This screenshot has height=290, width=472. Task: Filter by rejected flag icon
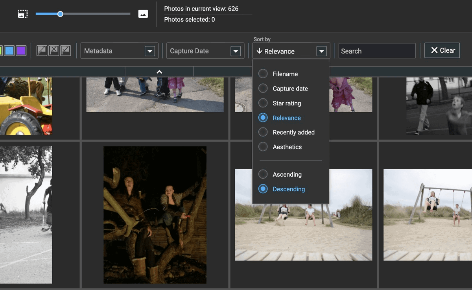pos(54,51)
